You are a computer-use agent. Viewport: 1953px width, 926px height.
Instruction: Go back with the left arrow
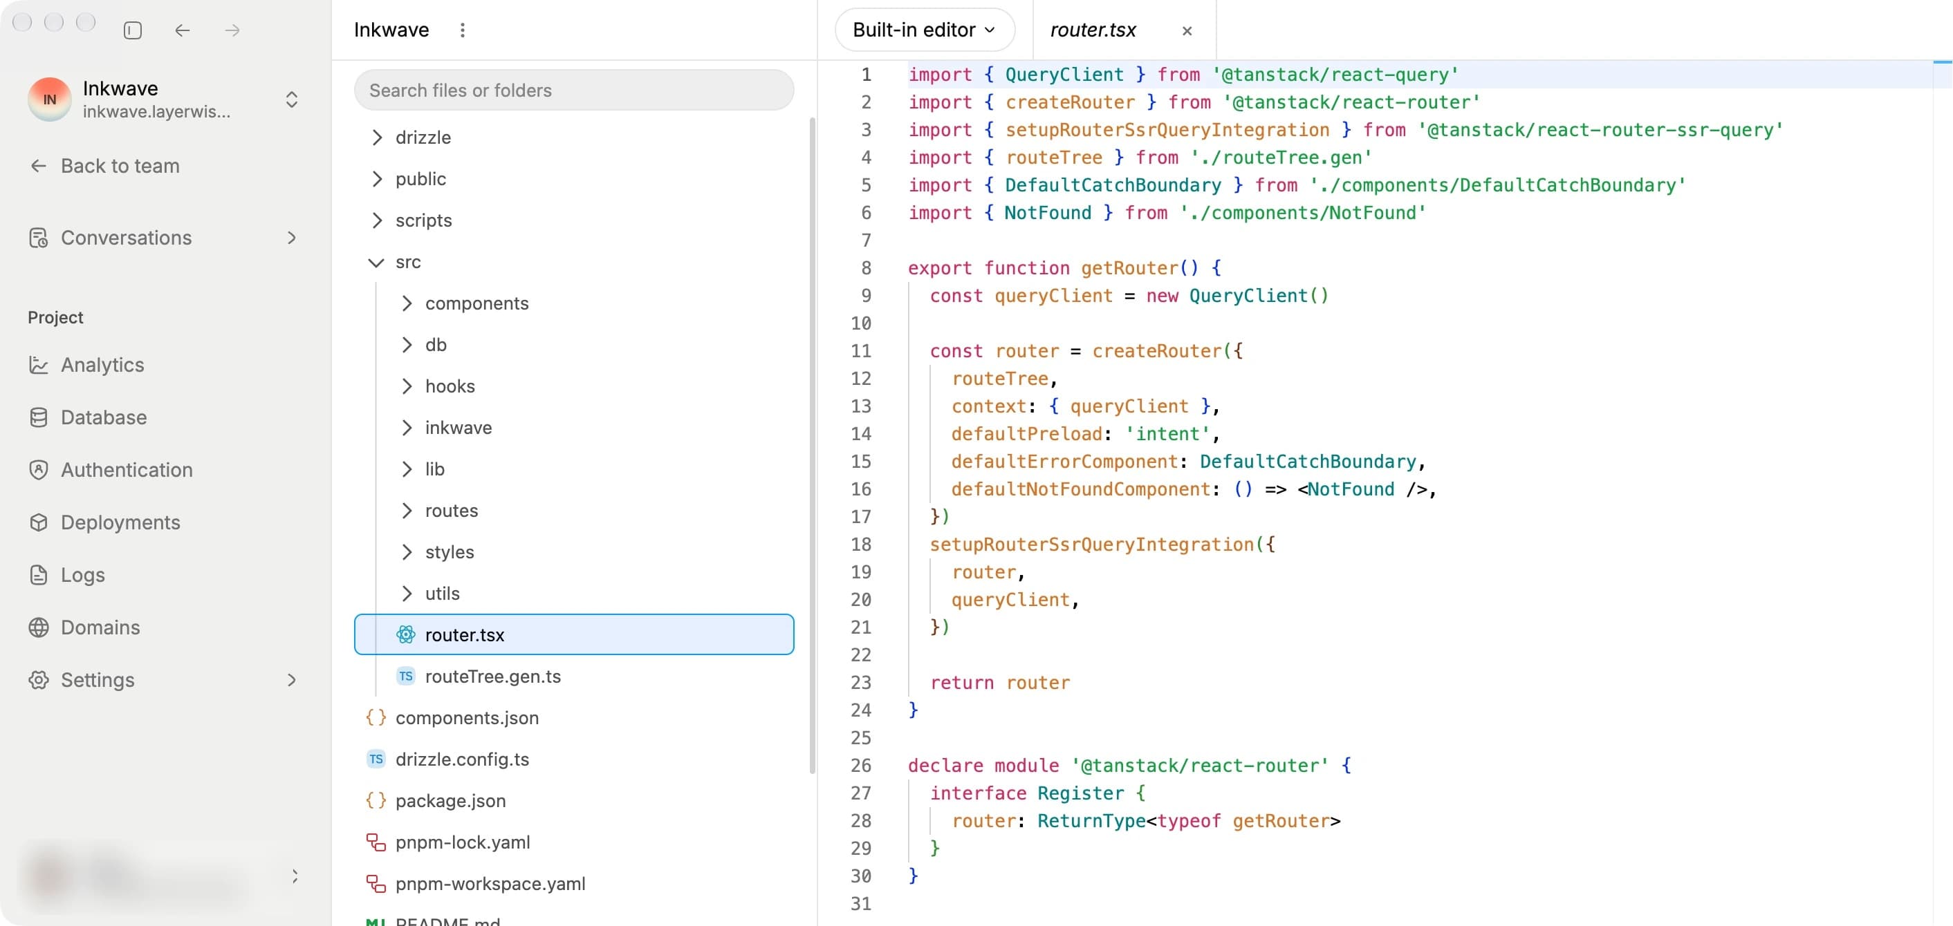[183, 30]
